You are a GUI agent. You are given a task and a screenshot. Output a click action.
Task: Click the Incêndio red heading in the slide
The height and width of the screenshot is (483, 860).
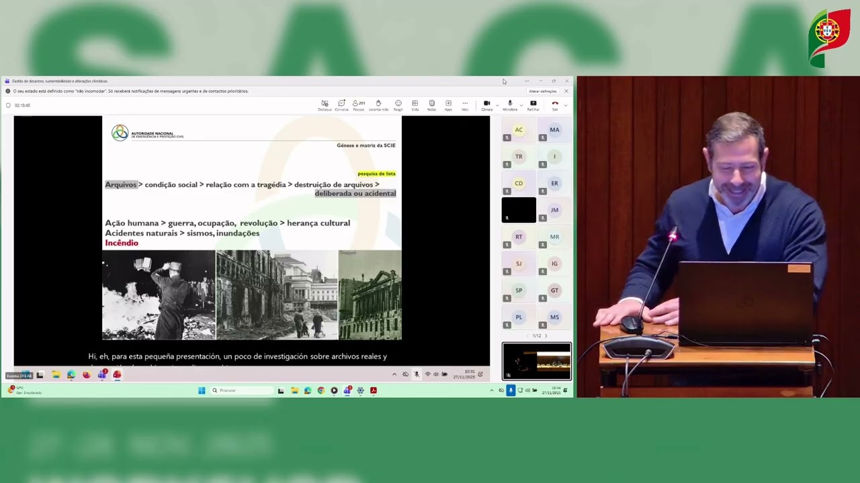pyautogui.click(x=122, y=243)
